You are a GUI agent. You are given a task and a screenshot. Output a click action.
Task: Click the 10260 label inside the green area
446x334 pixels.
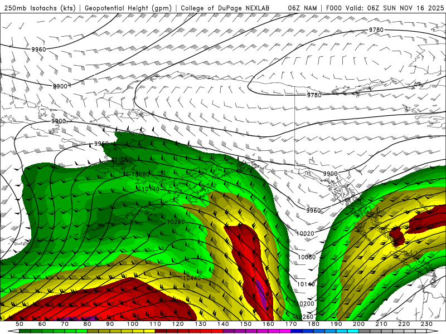(x=176, y=222)
